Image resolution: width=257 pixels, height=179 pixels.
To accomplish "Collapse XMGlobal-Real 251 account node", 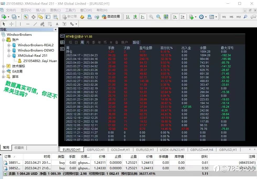I will pyautogui.click(x=9, y=56).
